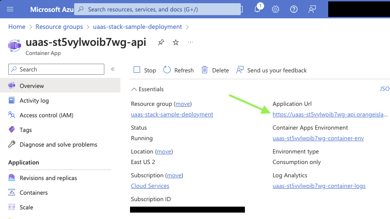Open uaas-st5vylwoib7wg-container-env link

[x=318, y=138]
